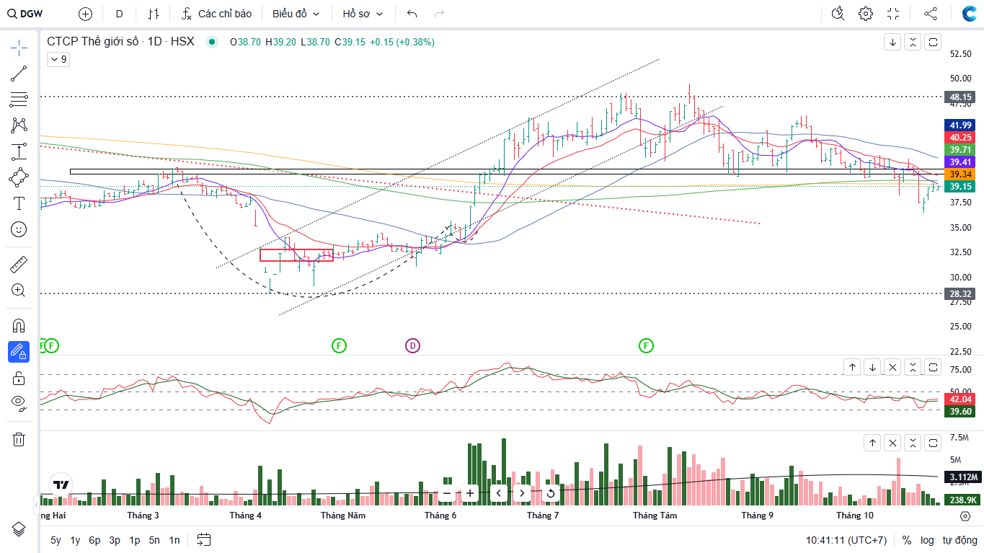The width and height of the screenshot is (984, 553).
Task: Toggle lock all drawing tools
Action: 19,378
